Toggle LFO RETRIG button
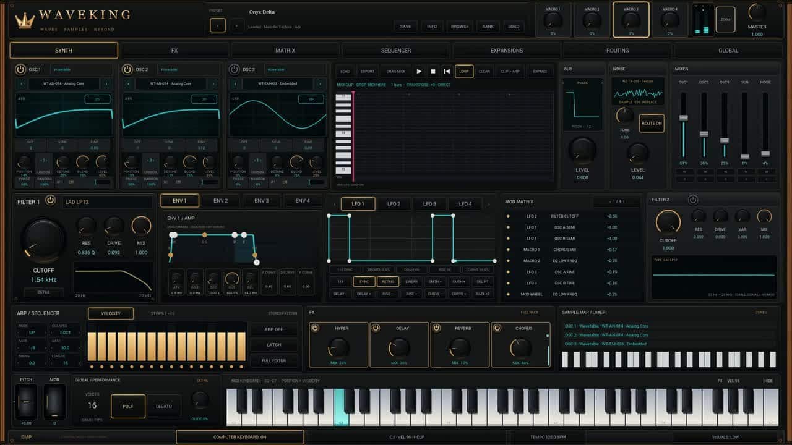The height and width of the screenshot is (445, 792). [x=387, y=281]
